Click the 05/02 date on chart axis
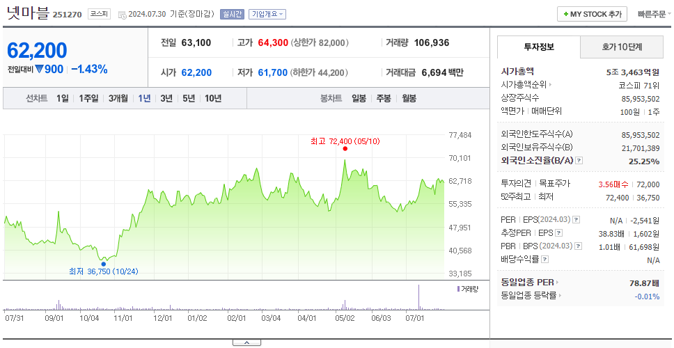Screen dimensions: 674x348 tap(345, 318)
